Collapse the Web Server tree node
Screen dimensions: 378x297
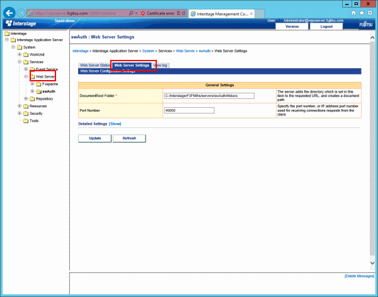(26, 76)
